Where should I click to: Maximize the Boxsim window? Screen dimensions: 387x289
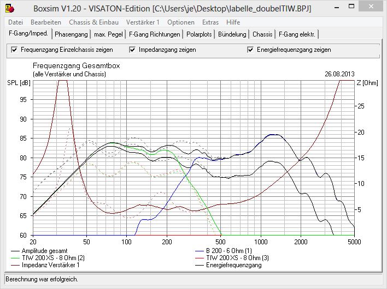coord(351,7)
